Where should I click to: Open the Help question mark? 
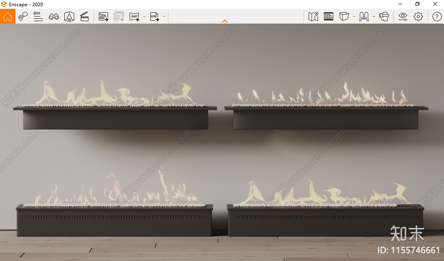pos(437,17)
